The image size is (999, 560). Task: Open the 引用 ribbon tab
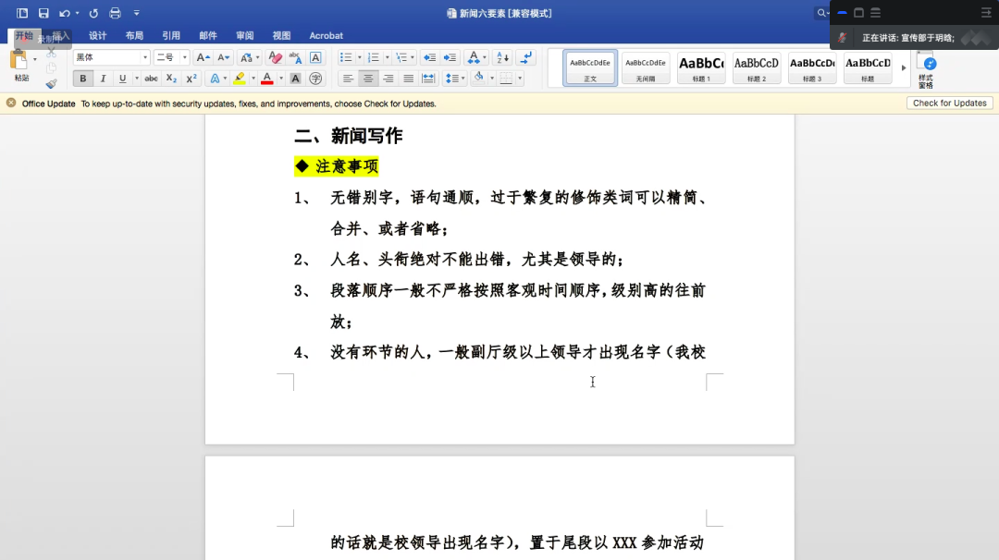point(171,36)
